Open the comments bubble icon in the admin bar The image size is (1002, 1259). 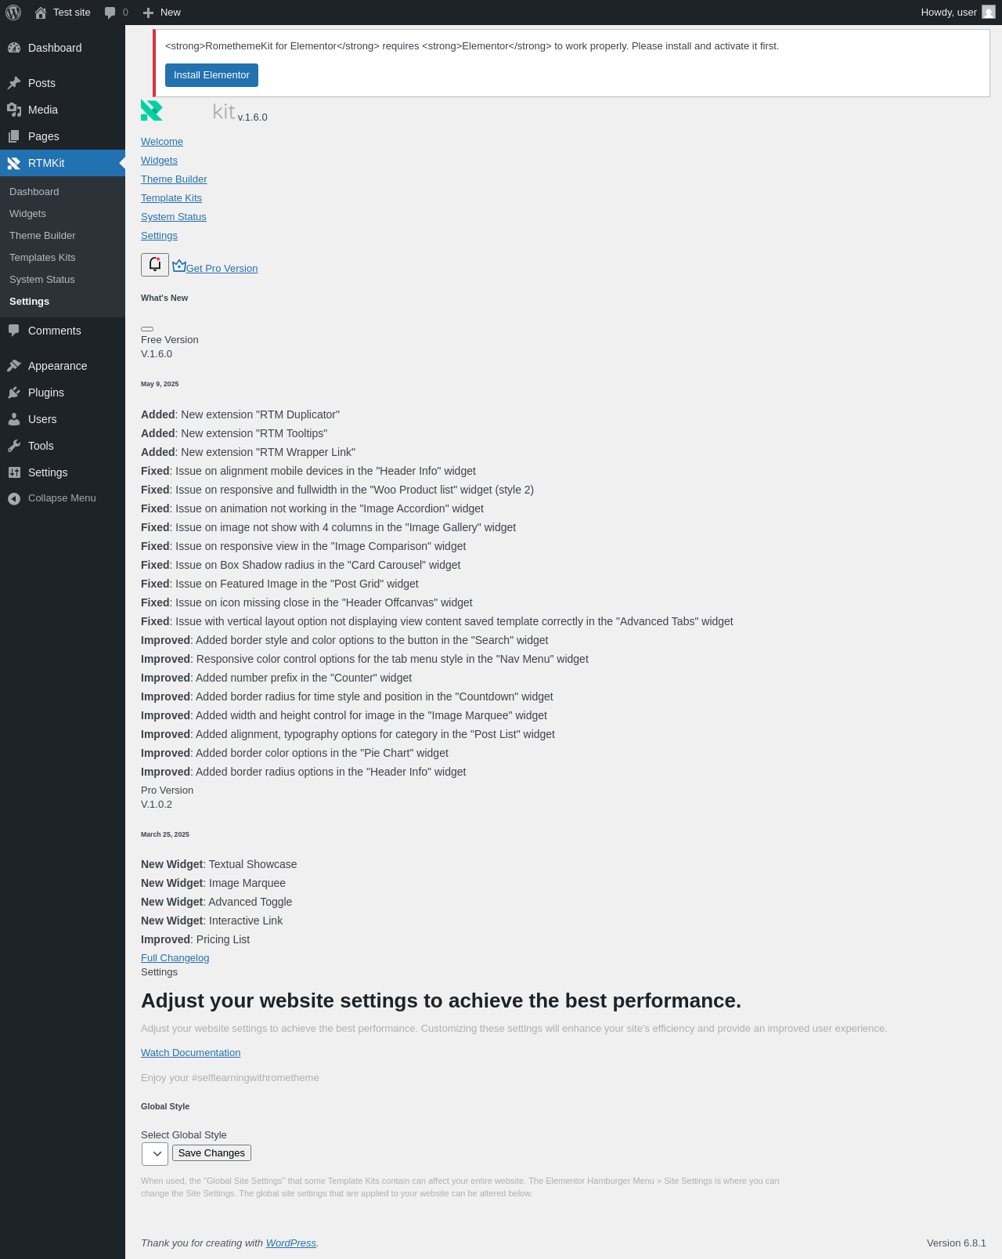pos(110,13)
